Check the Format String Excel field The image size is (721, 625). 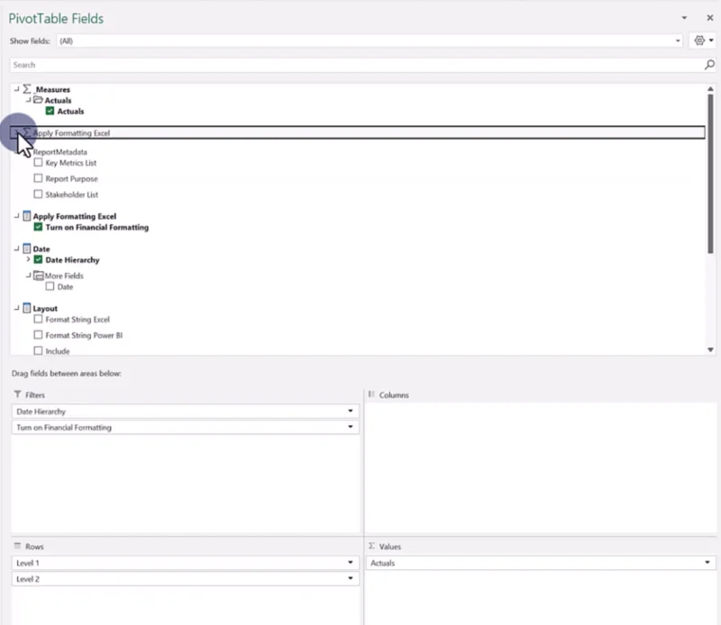click(38, 319)
